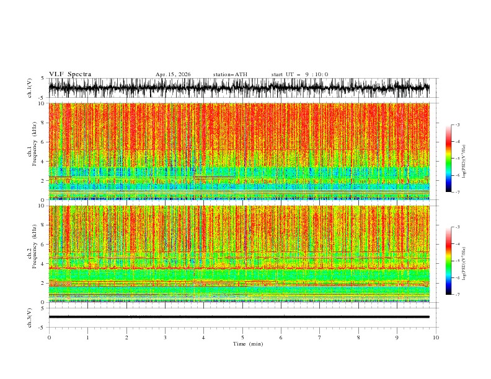Viewport: 491px width, 379px height.
Task: Click the 'VLF Spectra' title text
Action: coord(70,74)
